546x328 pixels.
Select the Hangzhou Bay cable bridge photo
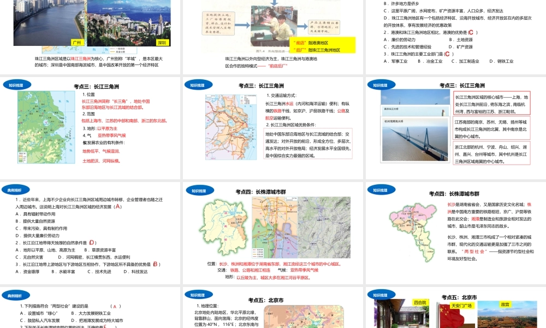415,139
